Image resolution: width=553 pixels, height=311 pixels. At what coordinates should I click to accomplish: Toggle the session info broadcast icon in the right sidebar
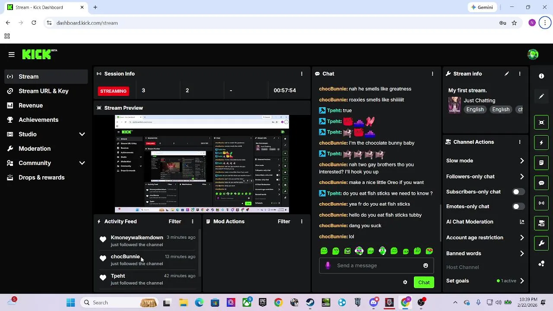[x=541, y=203]
